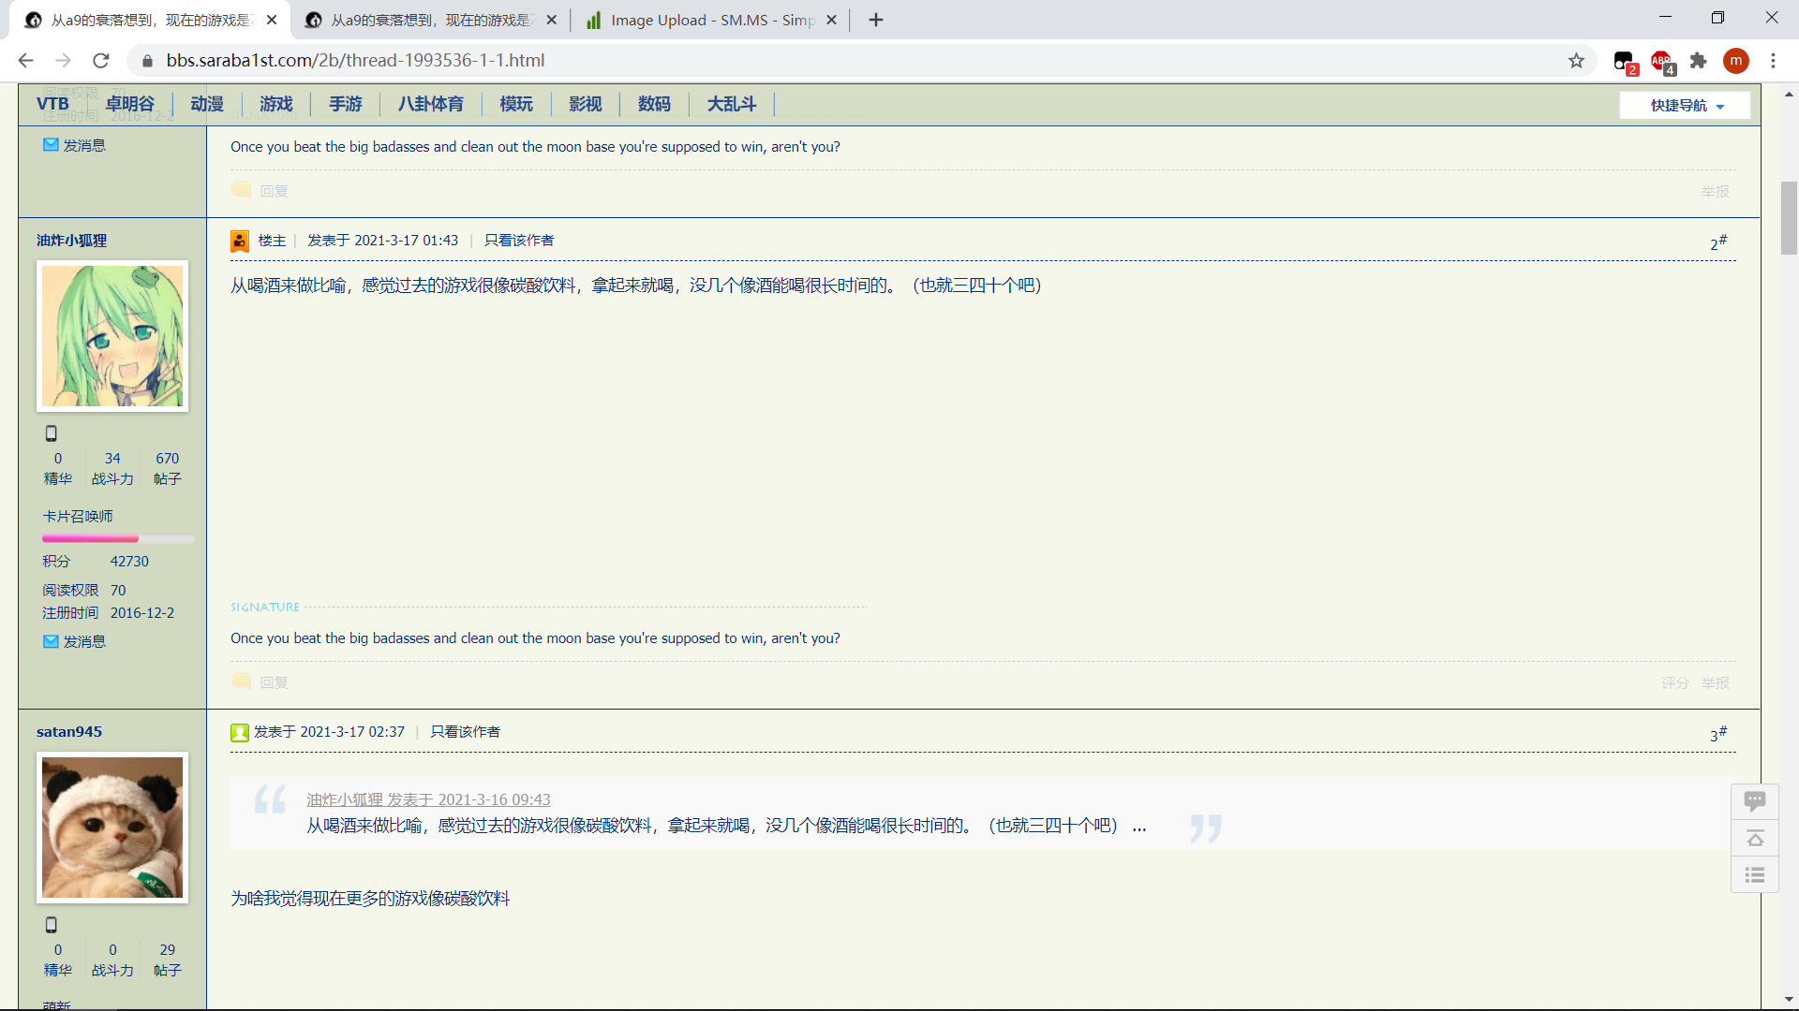Reload the current page
Viewport: 1799px width, 1011px height.
pos(101,61)
